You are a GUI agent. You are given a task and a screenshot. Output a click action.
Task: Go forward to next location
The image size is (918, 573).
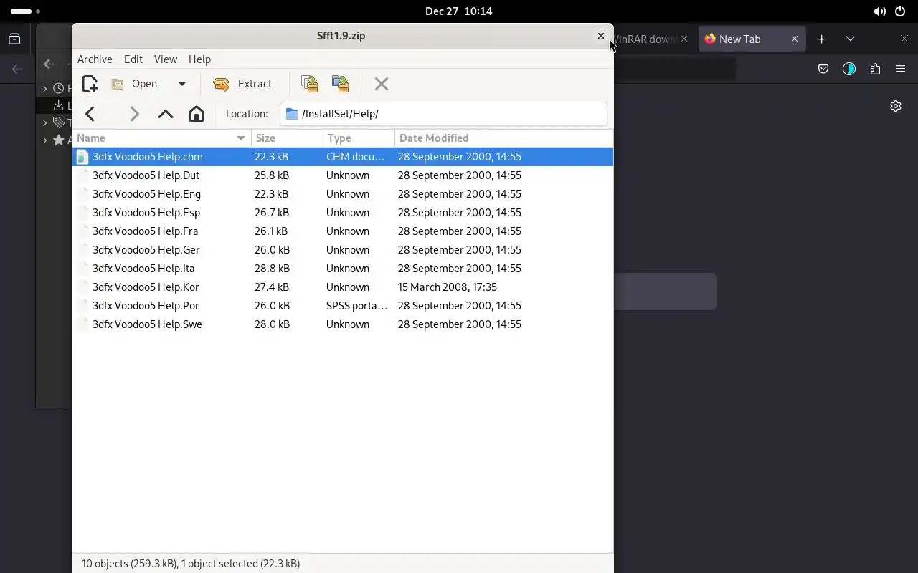point(134,114)
